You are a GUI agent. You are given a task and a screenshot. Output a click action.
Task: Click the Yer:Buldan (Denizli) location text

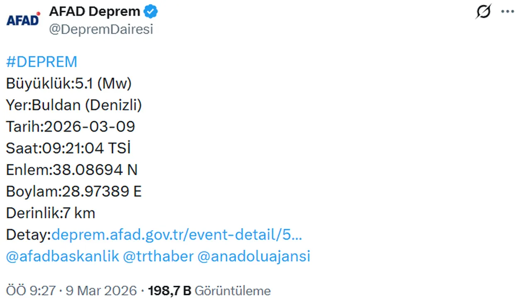[74, 105]
